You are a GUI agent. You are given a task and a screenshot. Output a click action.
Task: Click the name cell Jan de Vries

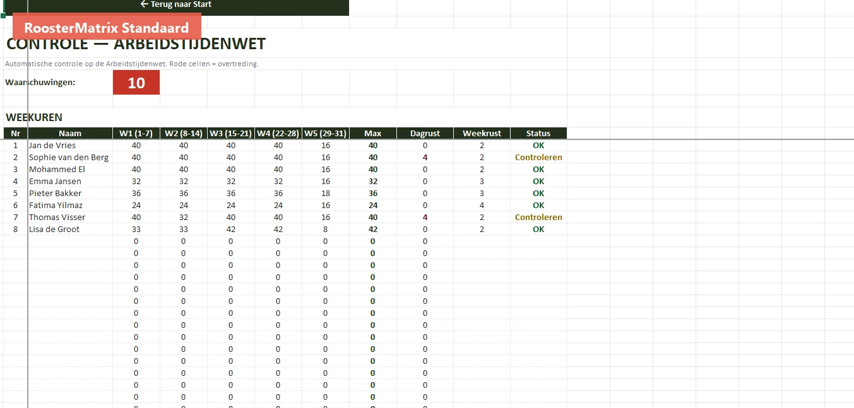point(70,146)
